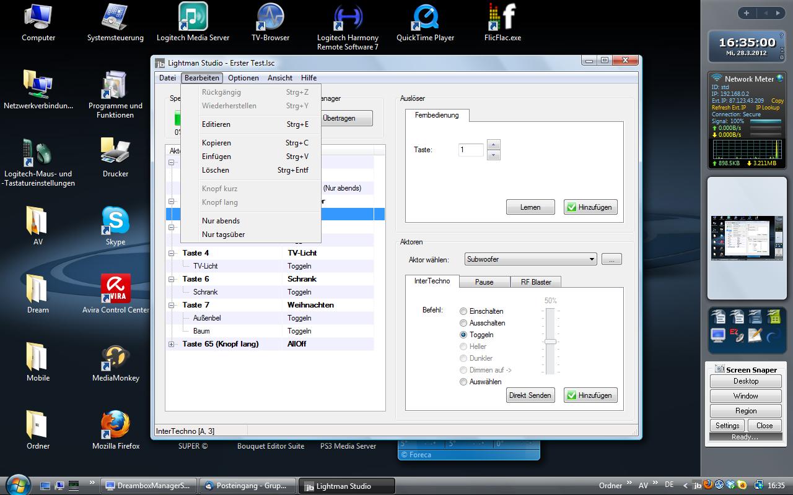
Task: Click the Lernen button
Action: click(530, 207)
